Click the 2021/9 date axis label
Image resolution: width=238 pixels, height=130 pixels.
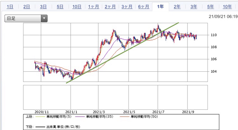[188, 112]
